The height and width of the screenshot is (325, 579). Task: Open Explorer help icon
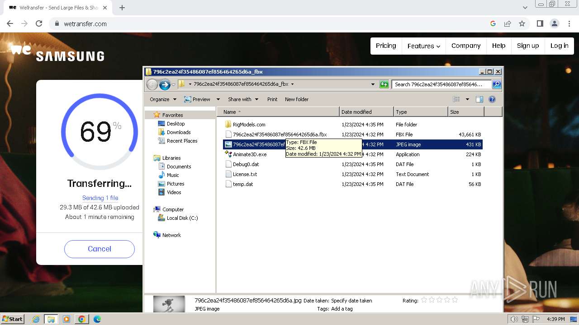(492, 99)
